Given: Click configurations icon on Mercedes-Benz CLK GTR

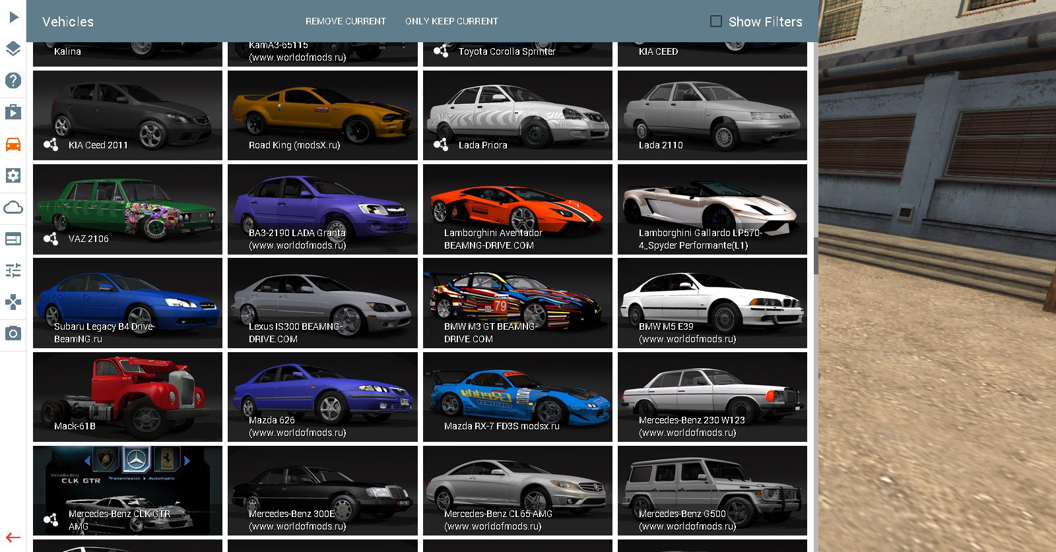Looking at the screenshot, I should pos(51,520).
